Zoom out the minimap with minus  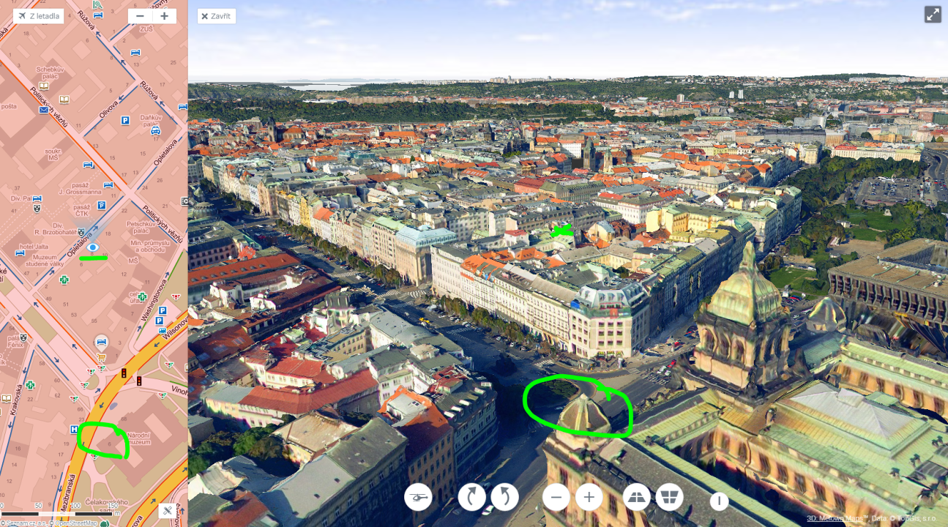(x=140, y=16)
